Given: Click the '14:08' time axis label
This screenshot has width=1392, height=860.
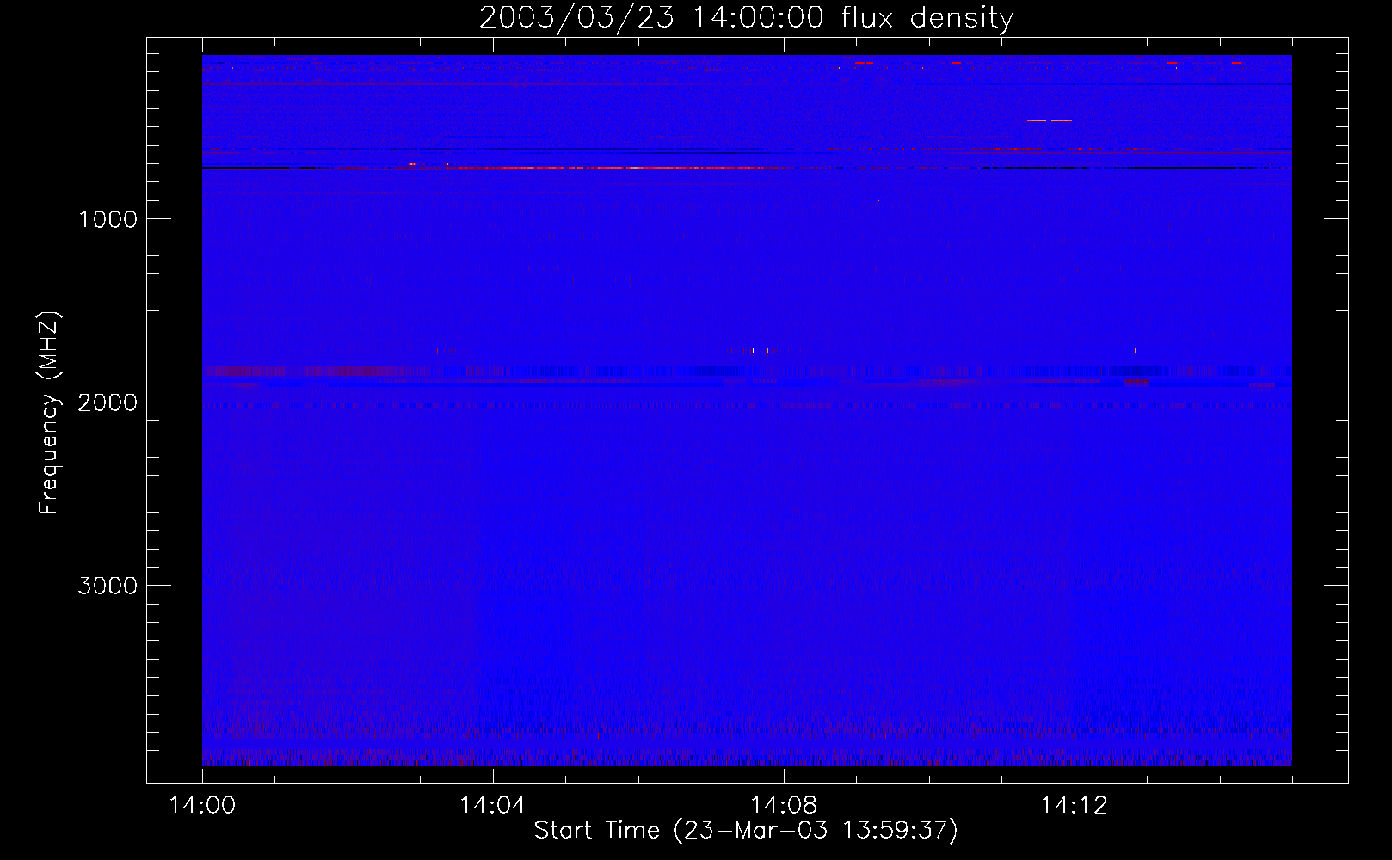Looking at the screenshot, I should tap(784, 806).
